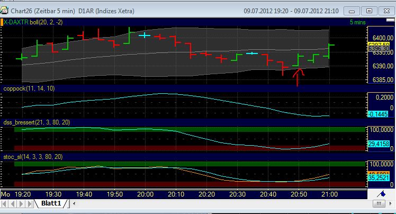Click the 0,2000 coppock axis label
The height and width of the screenshot is (214, 396).
click(384, 97)
